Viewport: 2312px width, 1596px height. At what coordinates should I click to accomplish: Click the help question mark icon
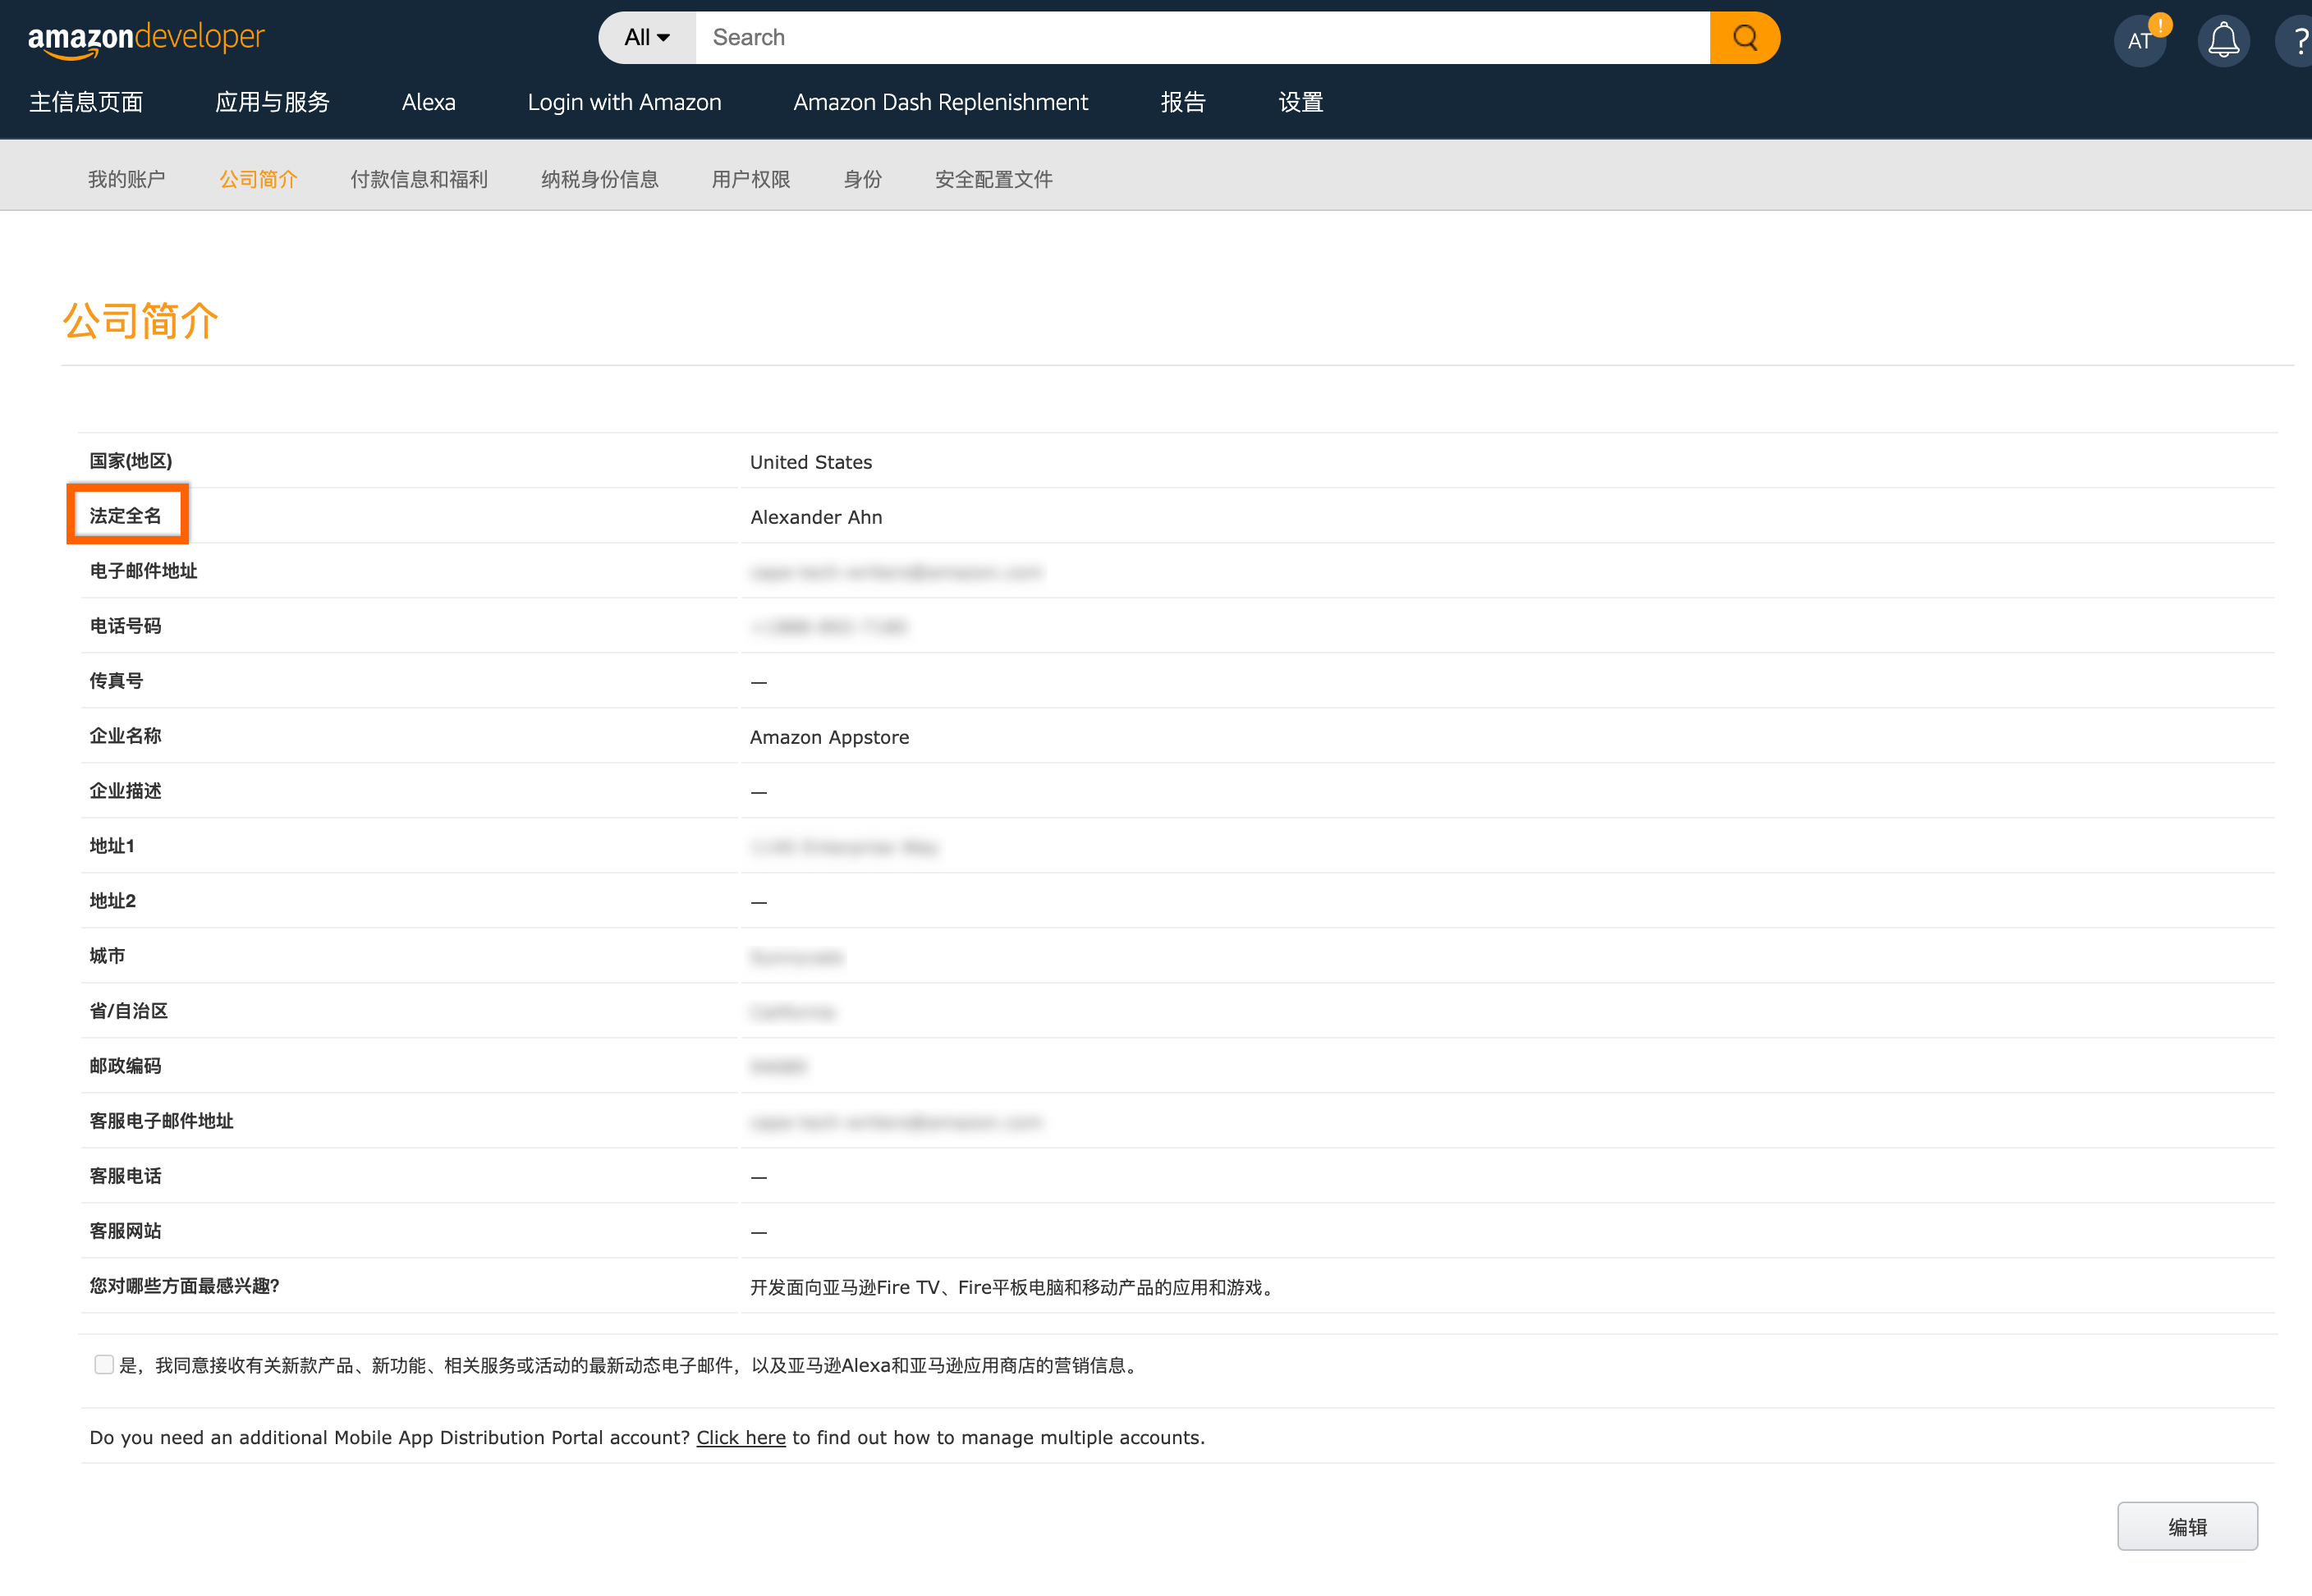click(x=2298, y=41)
